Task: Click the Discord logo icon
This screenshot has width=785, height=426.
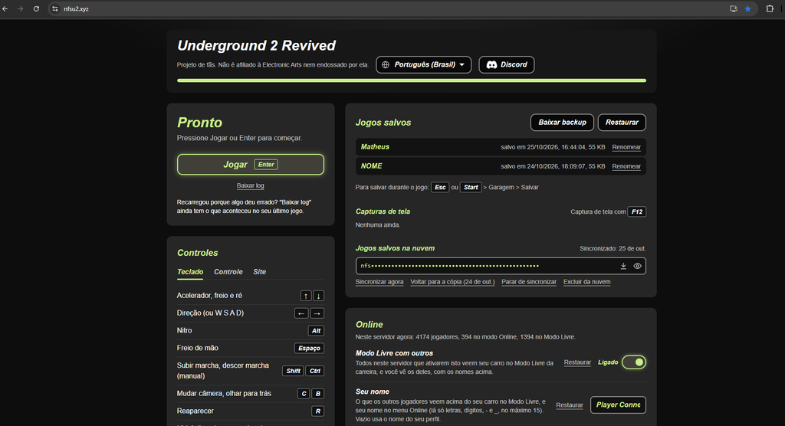Action: coord(491,64)
